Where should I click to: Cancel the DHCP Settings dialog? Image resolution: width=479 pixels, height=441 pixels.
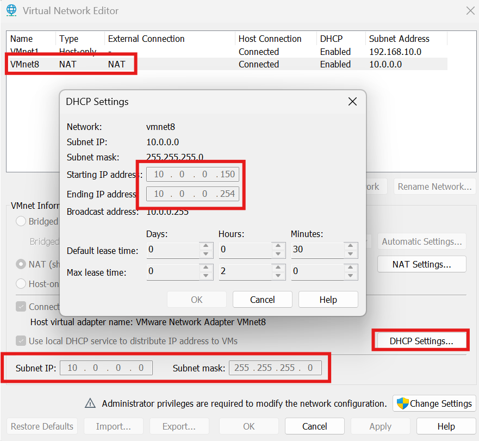pos(263,300)
